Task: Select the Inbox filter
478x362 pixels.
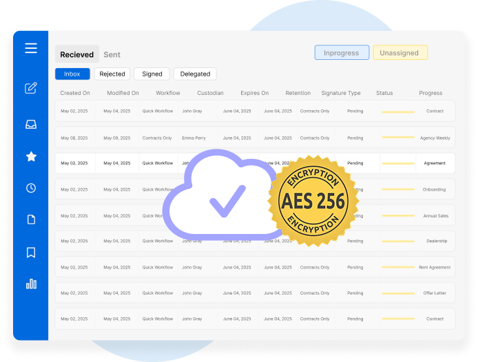Action: pos(72,74)
